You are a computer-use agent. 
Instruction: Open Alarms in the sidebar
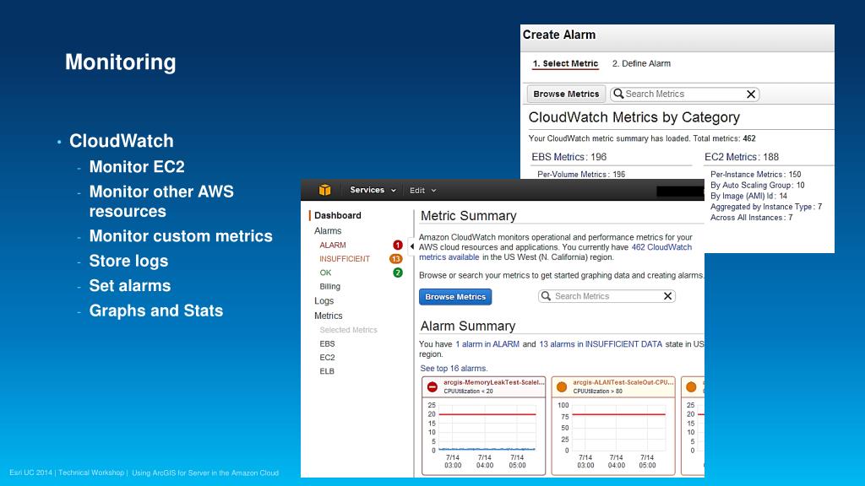click(328, 231)
